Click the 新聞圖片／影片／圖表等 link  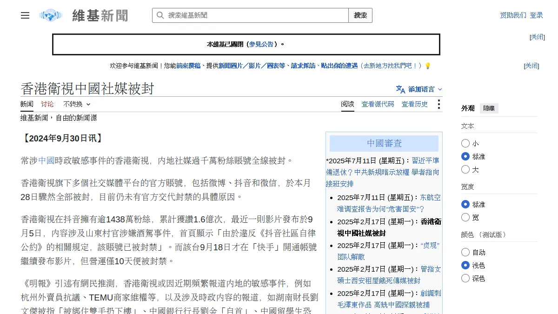[x=252, y=66]
